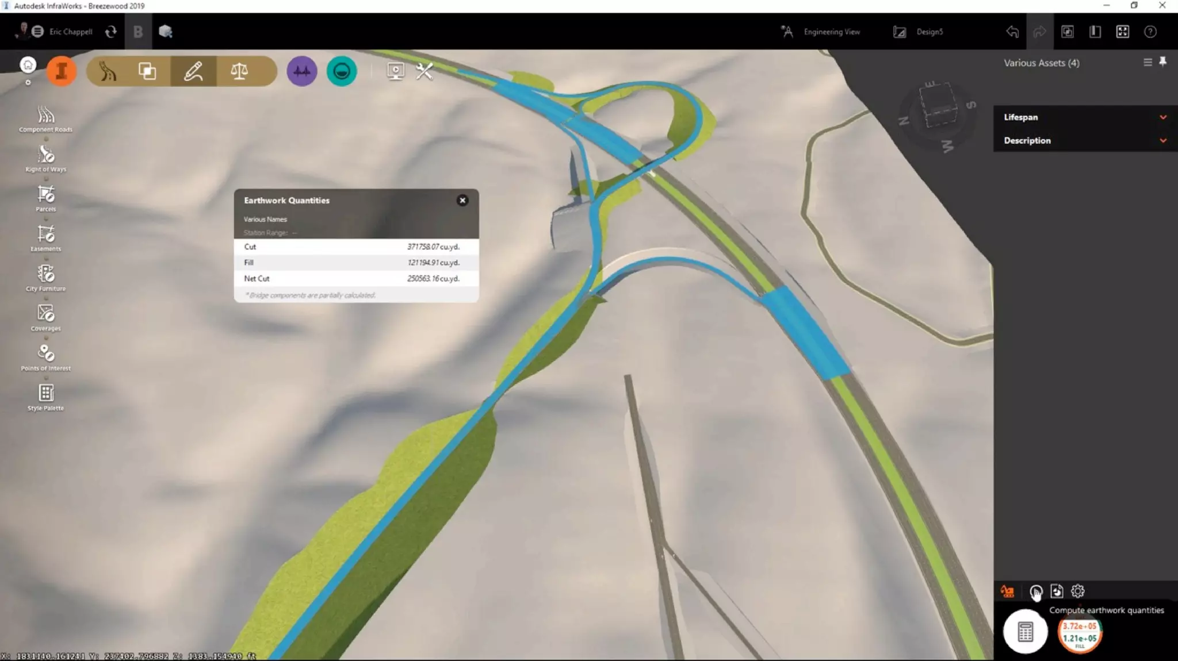Pin the Various Assets panel
1178x661 pixels.
1162,62
